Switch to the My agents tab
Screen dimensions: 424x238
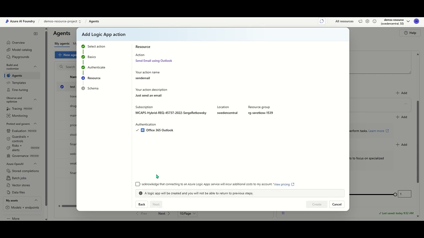(x=62, y=44)
